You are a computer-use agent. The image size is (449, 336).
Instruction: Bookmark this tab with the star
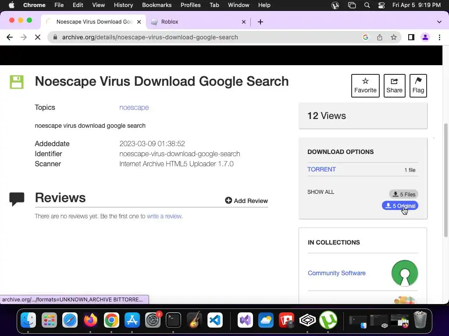[x=394, y=37]
